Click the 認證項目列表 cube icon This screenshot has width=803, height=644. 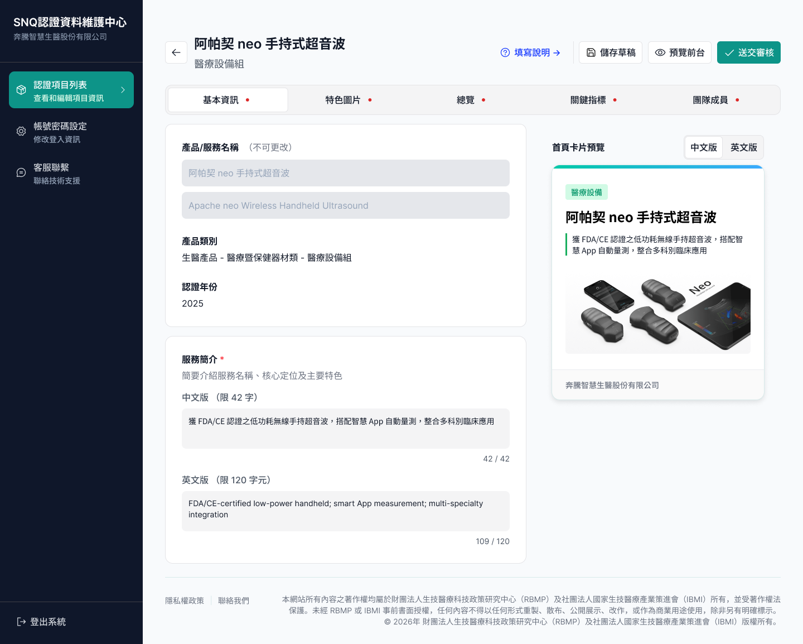coord(21,90)
